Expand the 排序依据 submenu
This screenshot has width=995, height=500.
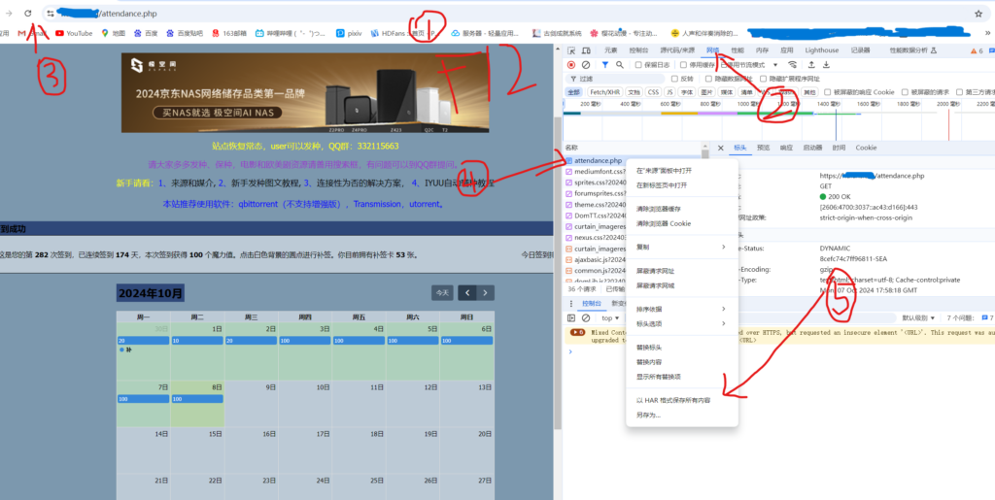(x=682, y=309)
